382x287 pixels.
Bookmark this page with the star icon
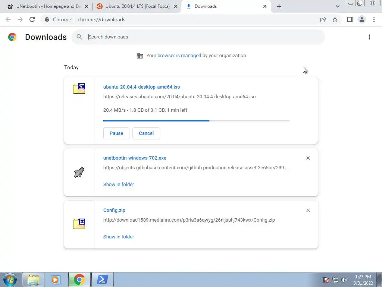pos(335,19)
